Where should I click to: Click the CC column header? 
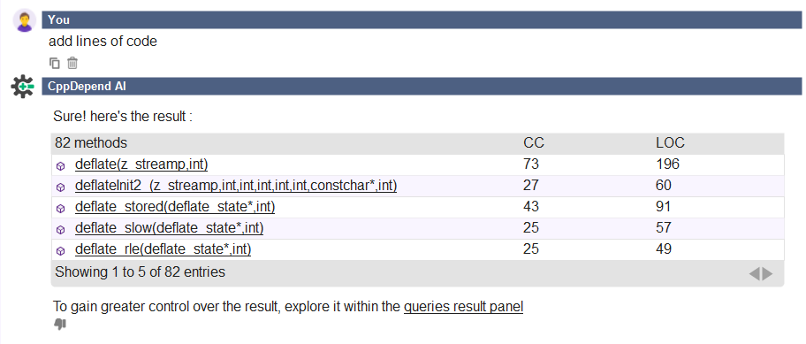534,143
